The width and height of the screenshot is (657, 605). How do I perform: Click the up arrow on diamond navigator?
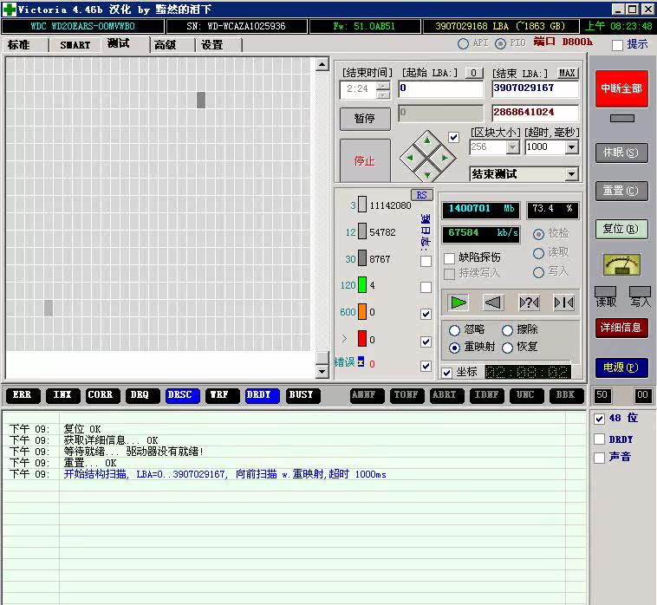tap(427, 140)
